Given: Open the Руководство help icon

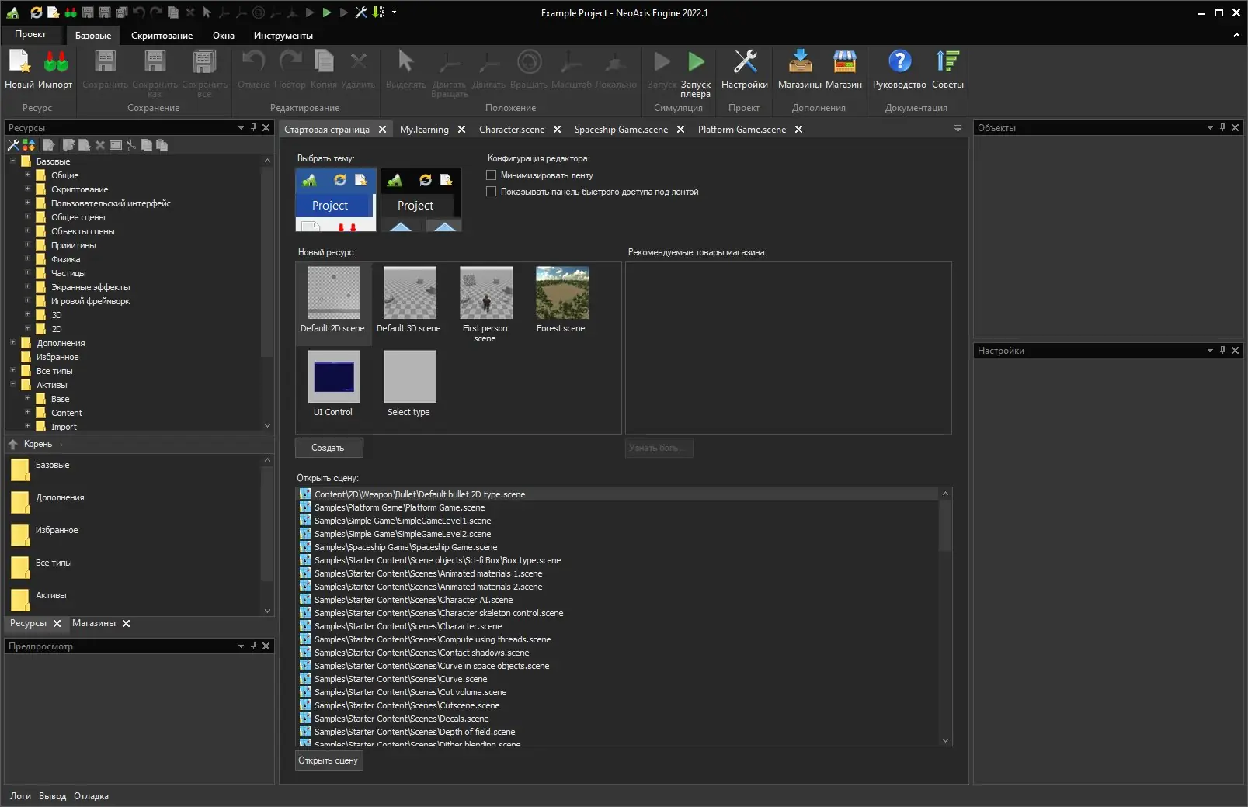Looking at the screenshot, I should click(x=899, y=63).
